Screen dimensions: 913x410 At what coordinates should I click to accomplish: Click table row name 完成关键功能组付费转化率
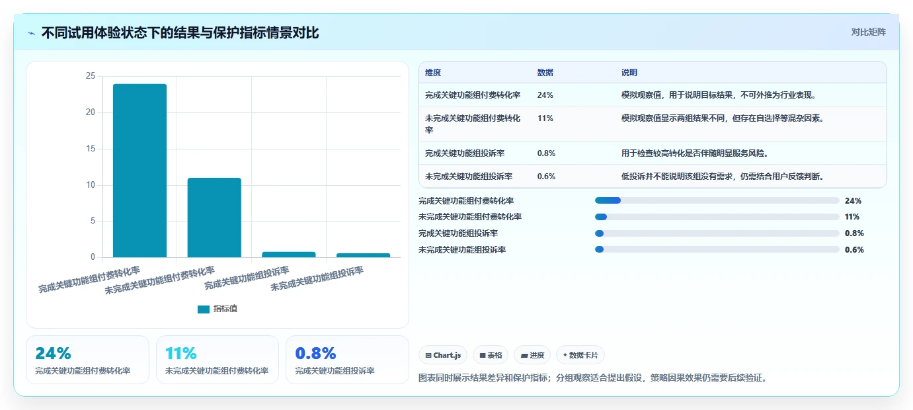coord(473,95)
